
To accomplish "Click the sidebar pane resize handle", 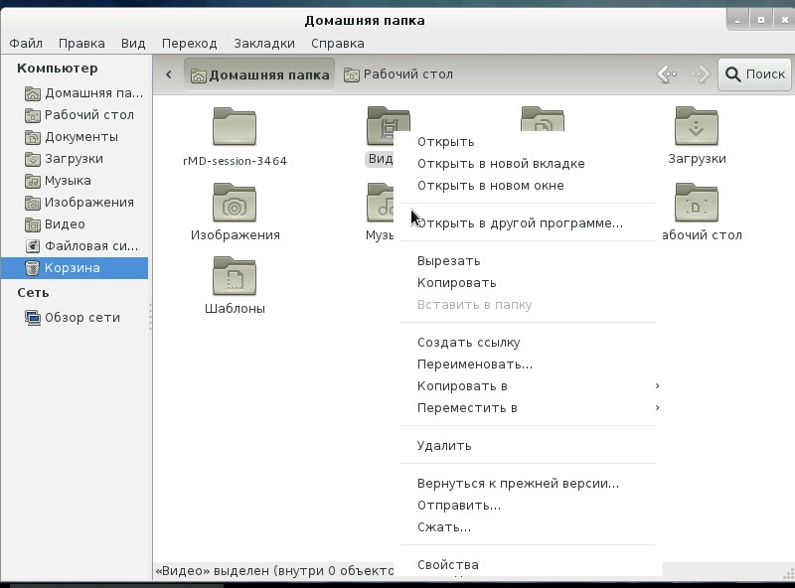I will pyautogui.click(x=151, y=317).
